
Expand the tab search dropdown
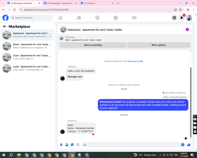3,3
